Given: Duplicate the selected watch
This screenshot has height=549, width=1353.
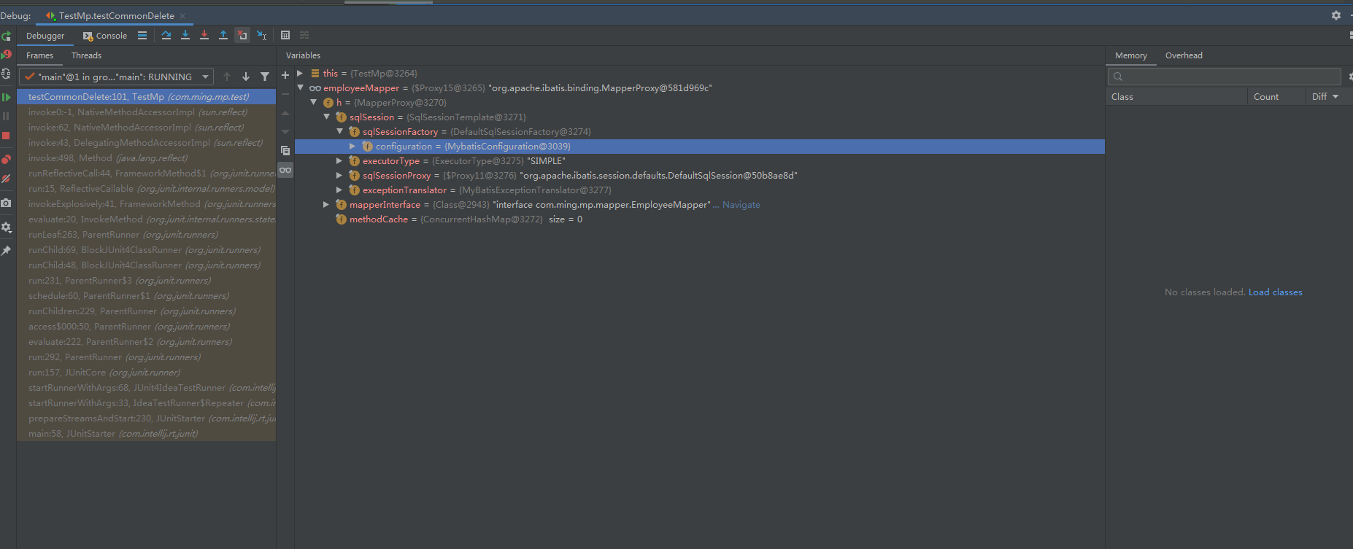Looking at the screenshot, I should 285,151.
